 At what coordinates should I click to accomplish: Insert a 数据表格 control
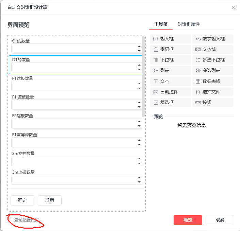pos(213,81)
